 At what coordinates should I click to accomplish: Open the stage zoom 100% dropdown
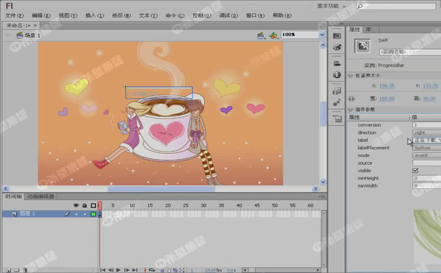tap(322, 35)
